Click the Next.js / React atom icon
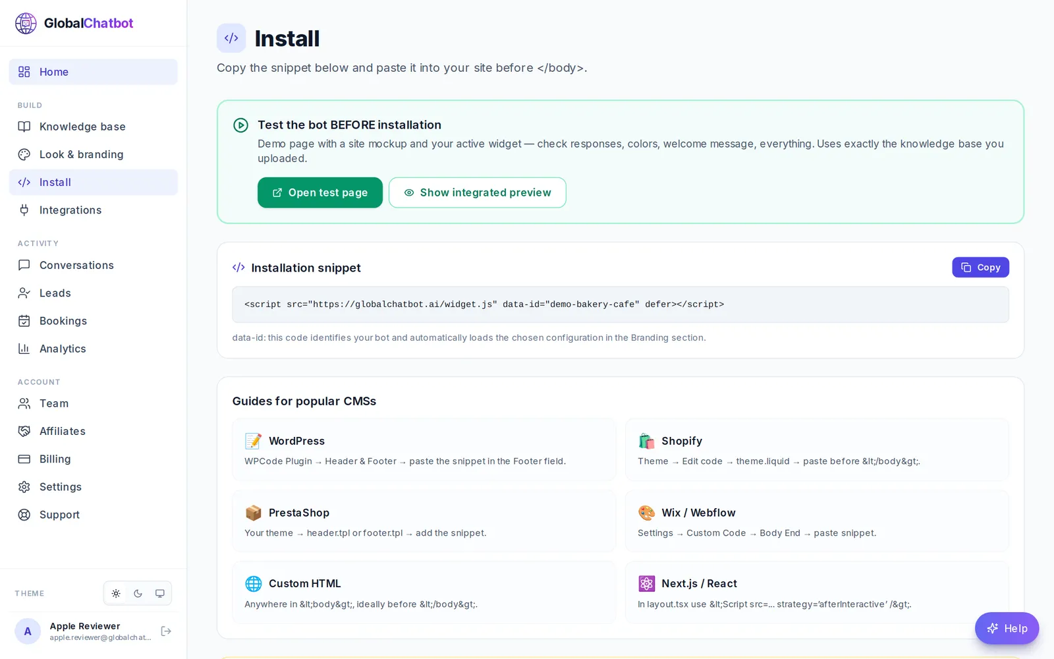Viewport: 1054px width, 659px height. pyautogui.click(x=646, y=584)
